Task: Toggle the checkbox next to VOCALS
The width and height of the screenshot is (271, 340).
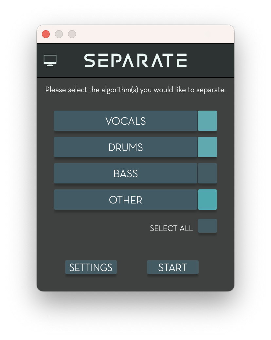Action: (208, 121)
